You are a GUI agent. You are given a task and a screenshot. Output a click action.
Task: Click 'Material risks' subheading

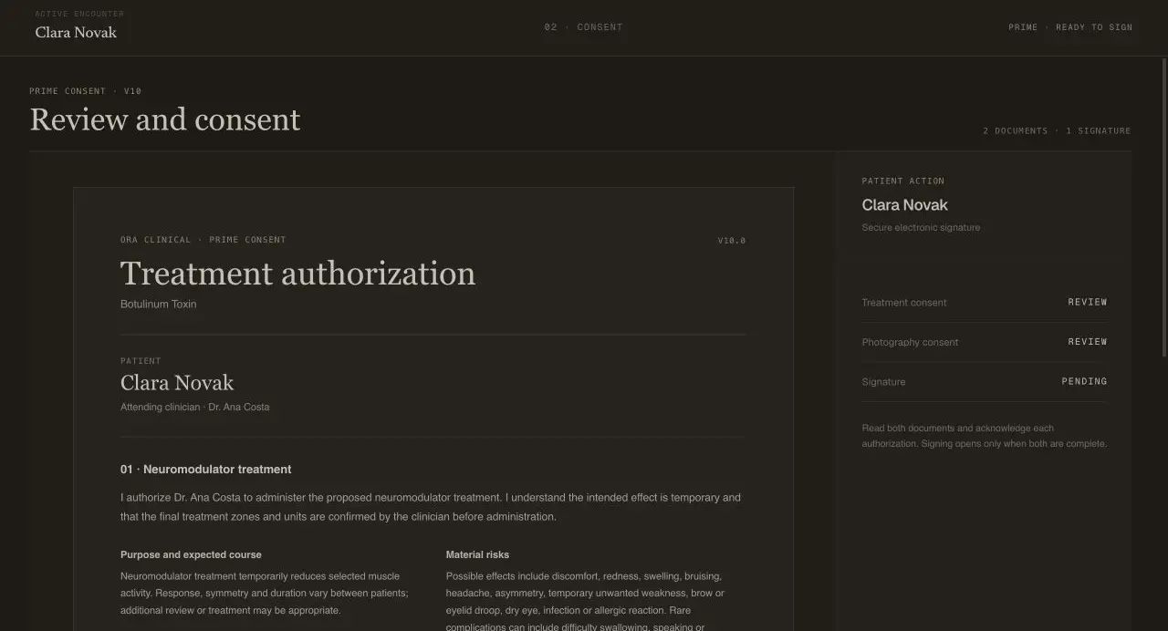point(477,554)
